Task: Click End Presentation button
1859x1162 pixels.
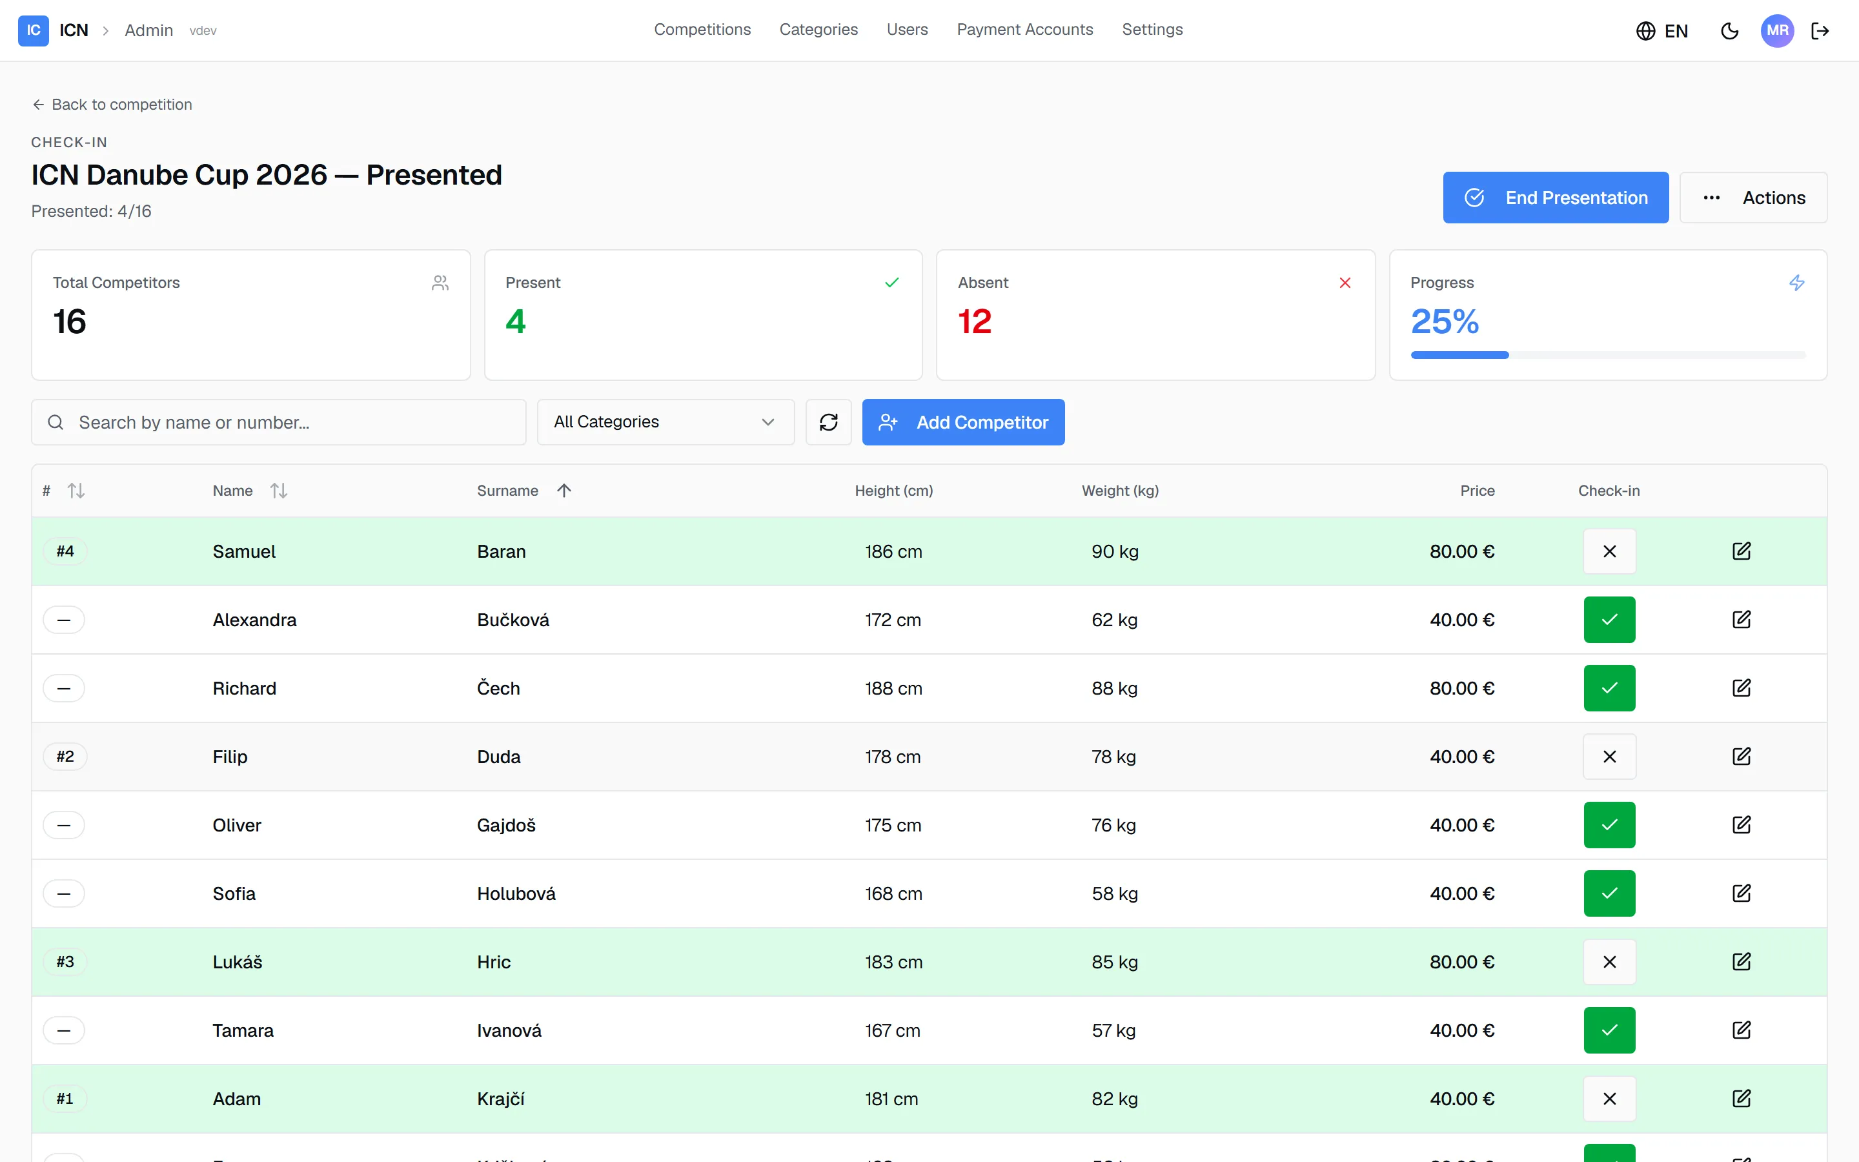Action: pyautogui.click(x=1556, y=198)
